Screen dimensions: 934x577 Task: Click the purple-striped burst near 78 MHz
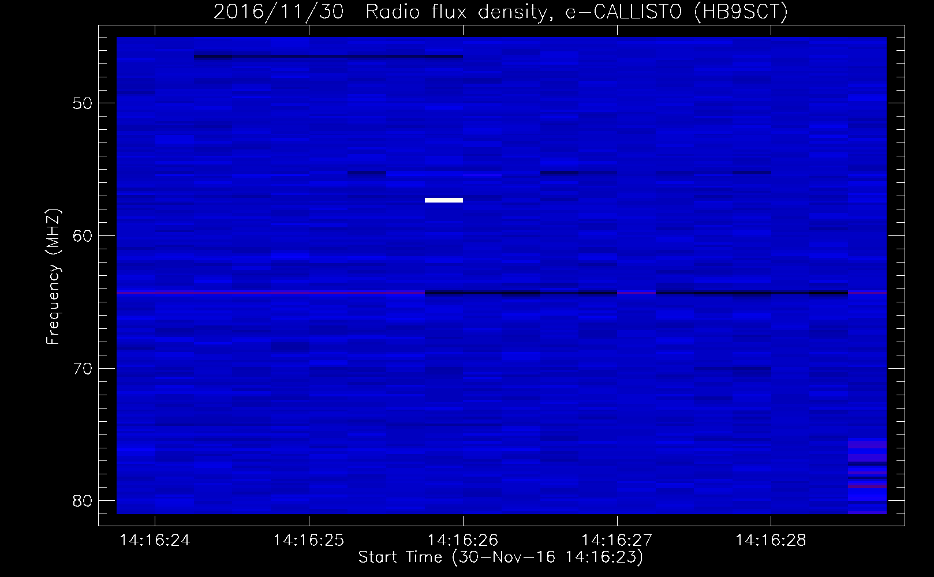(867, 476)
